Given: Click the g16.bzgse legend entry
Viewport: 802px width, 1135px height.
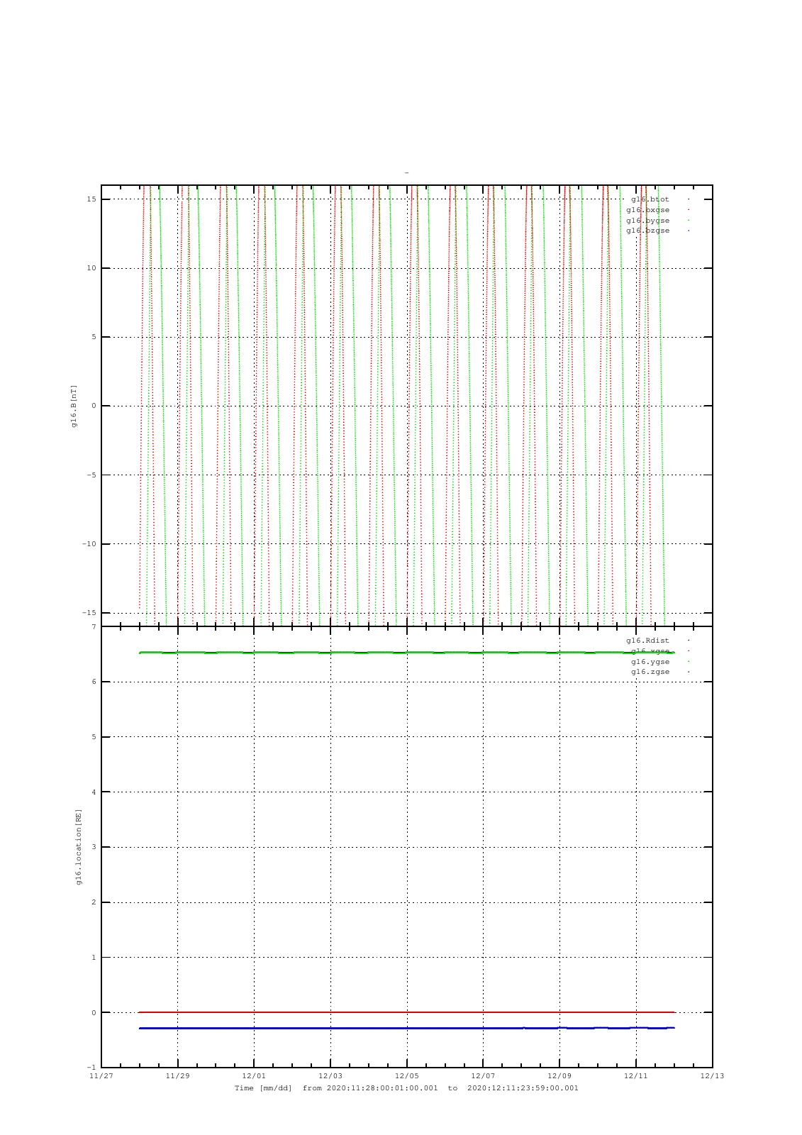Looking at the screenshot, I should [647, 231].
